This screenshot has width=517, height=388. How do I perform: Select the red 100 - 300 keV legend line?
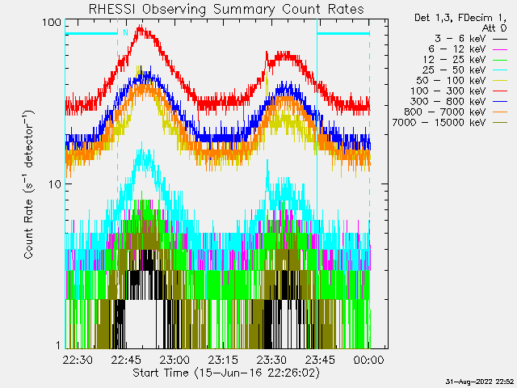(x=500, y=91)
